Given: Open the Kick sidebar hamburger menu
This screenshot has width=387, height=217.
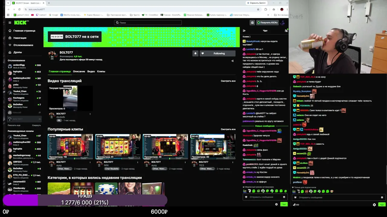Looking at the screenshot, I should tap(10, 23).
